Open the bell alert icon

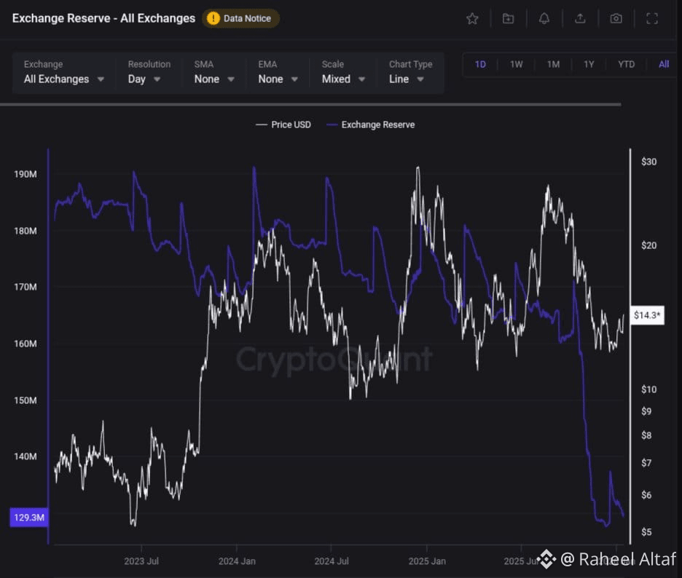tap(544, 19)
